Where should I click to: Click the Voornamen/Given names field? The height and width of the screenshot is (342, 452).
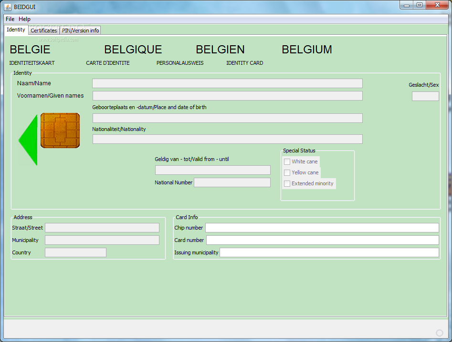[x=228, y=96]
